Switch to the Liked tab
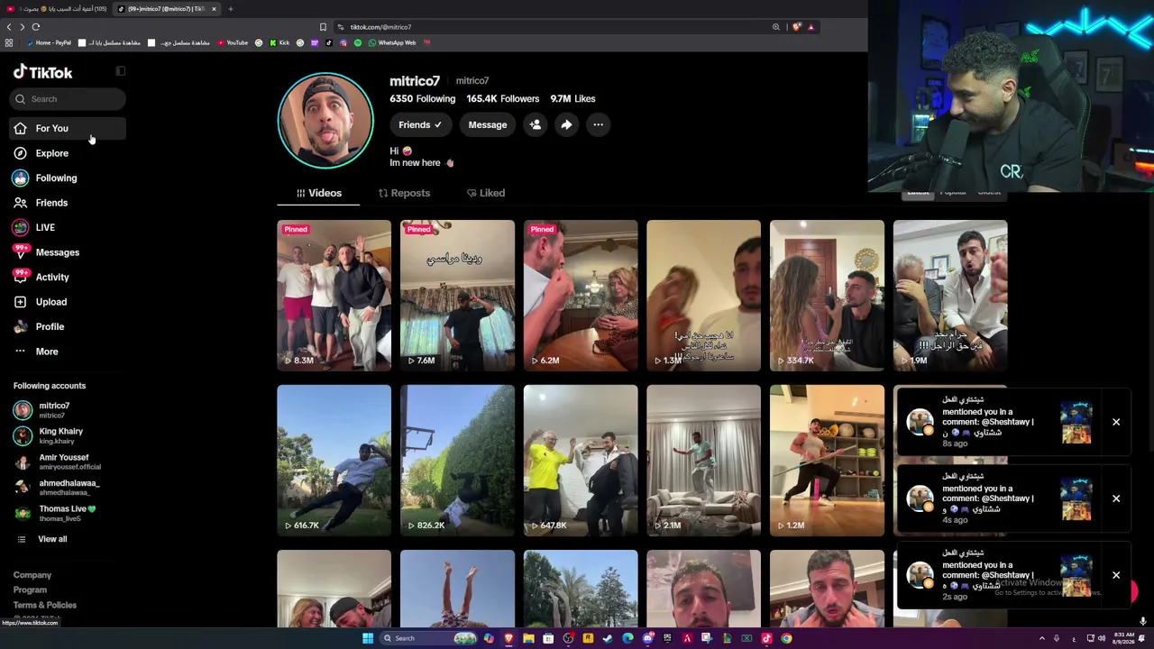Viewport: 1154px width, 649px height. pos(486,193)
